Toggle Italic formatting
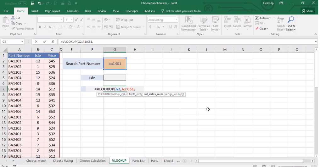Image resolution: width=320 pixels, height=167 pixels. pos(45,27)
